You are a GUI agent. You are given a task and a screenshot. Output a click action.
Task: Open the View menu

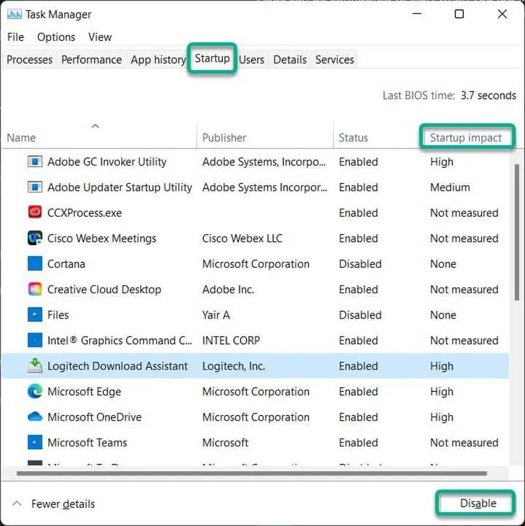coord(100,37)
